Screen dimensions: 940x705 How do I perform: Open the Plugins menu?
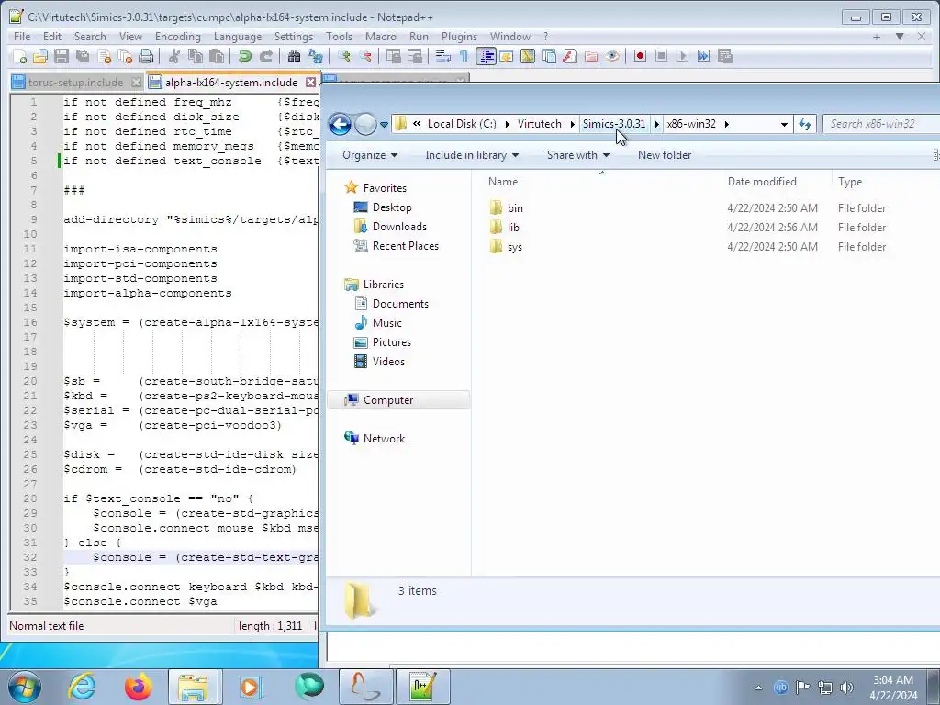459,37
